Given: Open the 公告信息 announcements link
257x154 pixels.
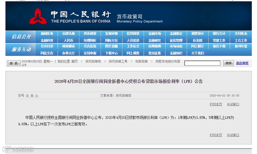Looking at the screenshot, I should pos(90,46).
